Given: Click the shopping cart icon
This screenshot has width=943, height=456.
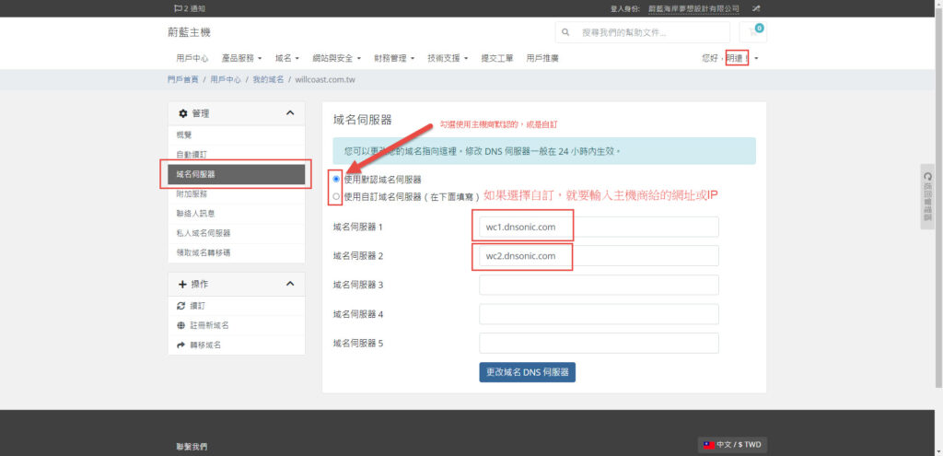Looking at the screenshot, I should [753, 33].
